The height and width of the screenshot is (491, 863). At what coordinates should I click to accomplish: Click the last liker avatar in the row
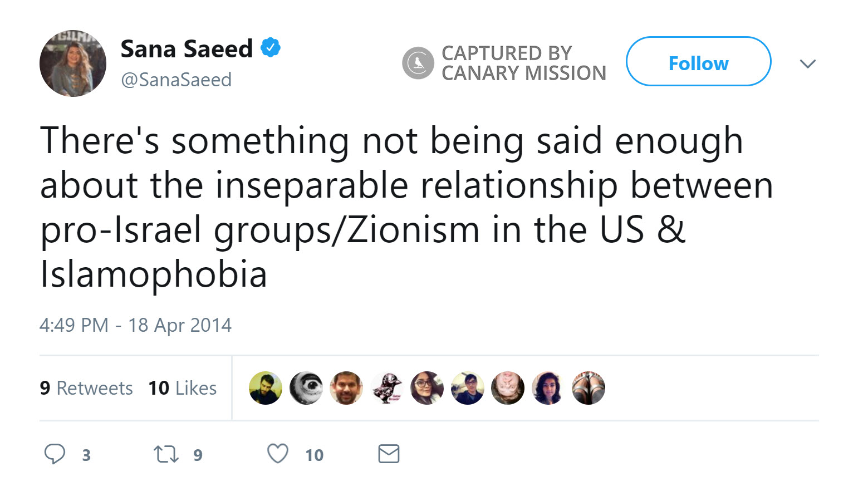(588, 388)
